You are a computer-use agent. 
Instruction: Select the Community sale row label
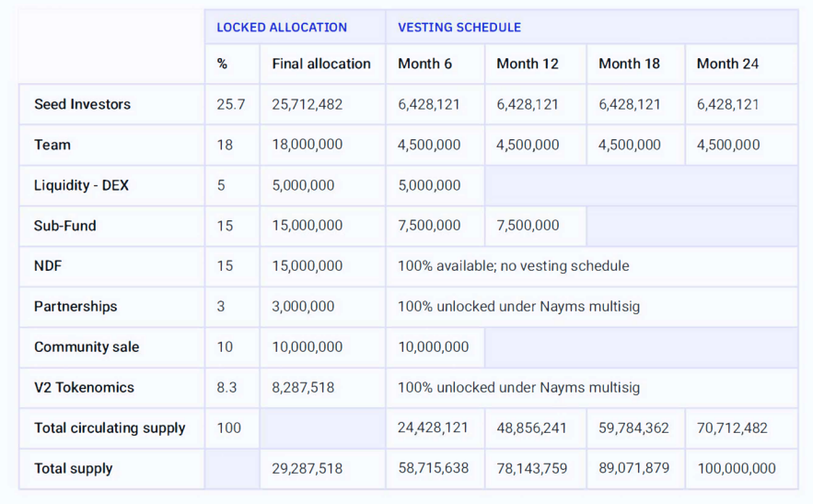tap(87, 346)
